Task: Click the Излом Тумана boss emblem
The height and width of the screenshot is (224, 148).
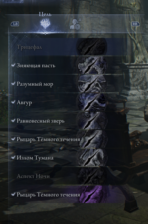Action: (x=92, y=157)
